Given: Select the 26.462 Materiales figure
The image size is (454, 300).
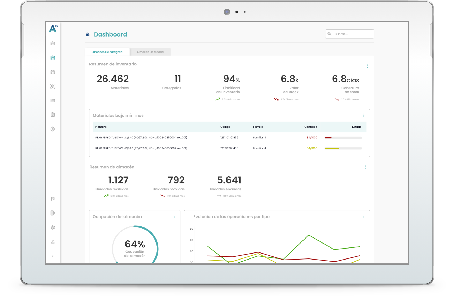Looking at the screenshot, I should pos(113,79).
